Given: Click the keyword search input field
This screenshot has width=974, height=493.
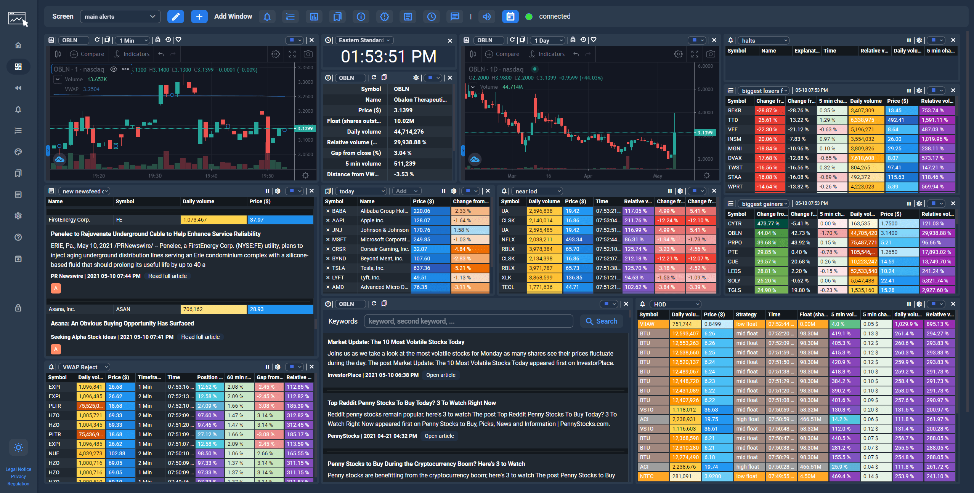Looking at the screenshot, I should point(468,321).
